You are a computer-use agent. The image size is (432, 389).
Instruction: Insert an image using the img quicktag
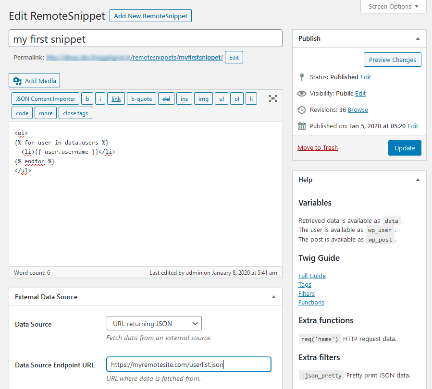point(203,99)
